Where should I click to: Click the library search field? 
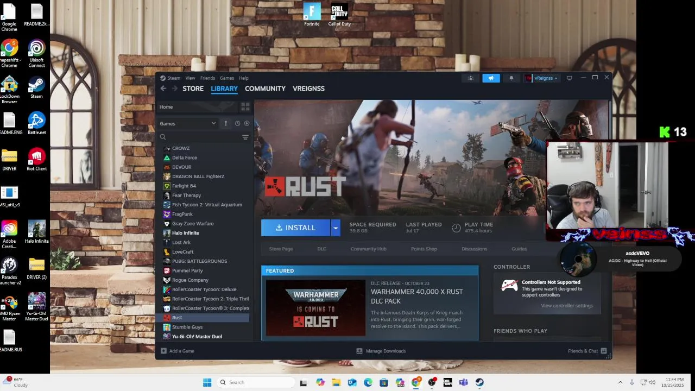tap(198, 137)
